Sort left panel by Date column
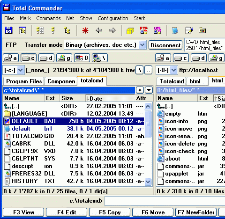The image size is (225, 219). point(110,98)
